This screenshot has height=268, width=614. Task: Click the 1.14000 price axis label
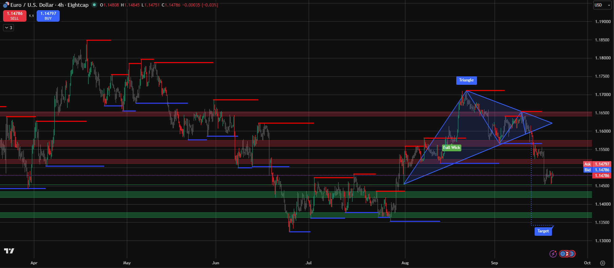click(x=602, y=204)
